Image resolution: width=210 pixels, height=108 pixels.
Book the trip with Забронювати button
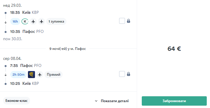click(174, 101)
